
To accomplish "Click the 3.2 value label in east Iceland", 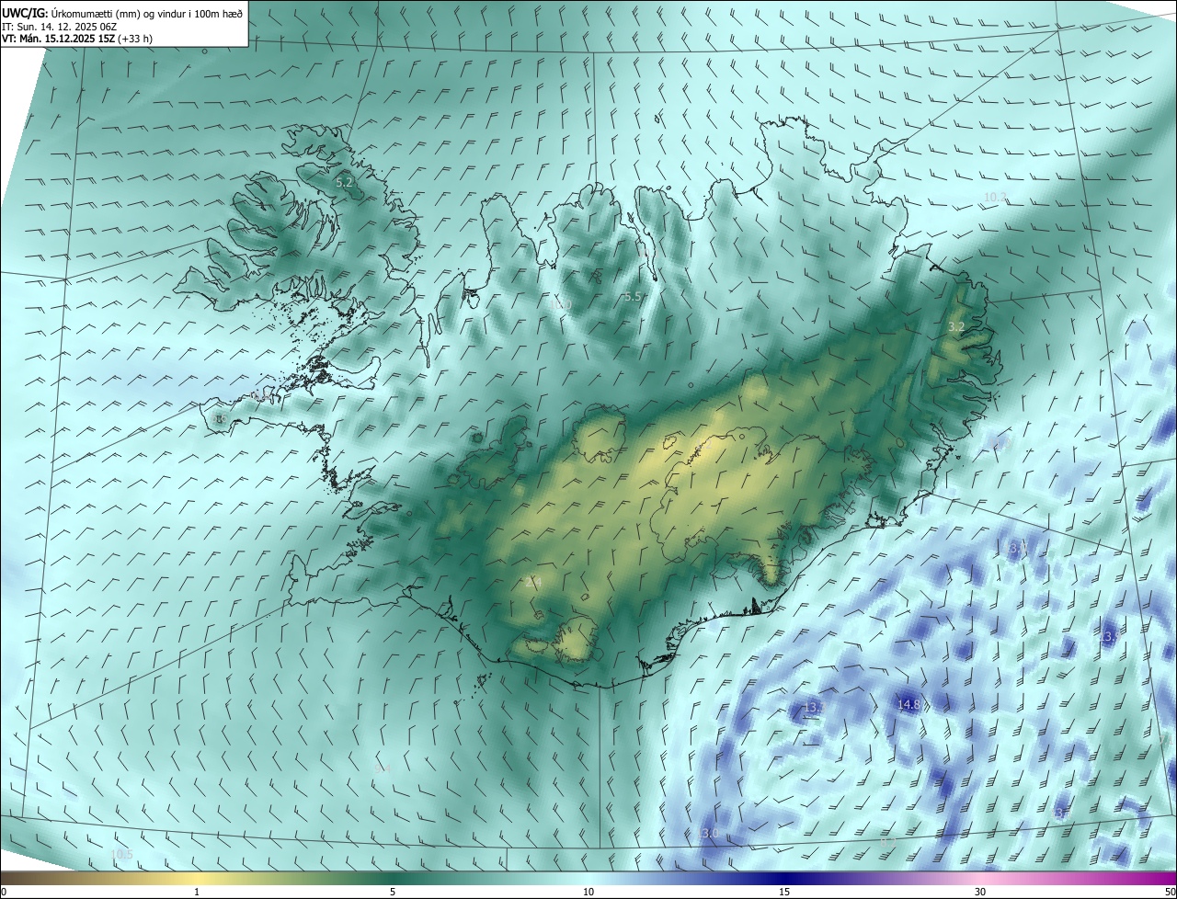I will [x=956, y=326].
